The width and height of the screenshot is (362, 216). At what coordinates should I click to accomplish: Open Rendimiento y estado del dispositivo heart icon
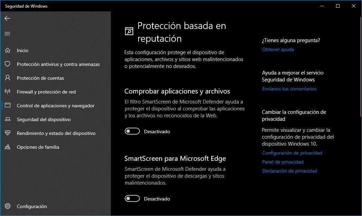coord(8,133)
